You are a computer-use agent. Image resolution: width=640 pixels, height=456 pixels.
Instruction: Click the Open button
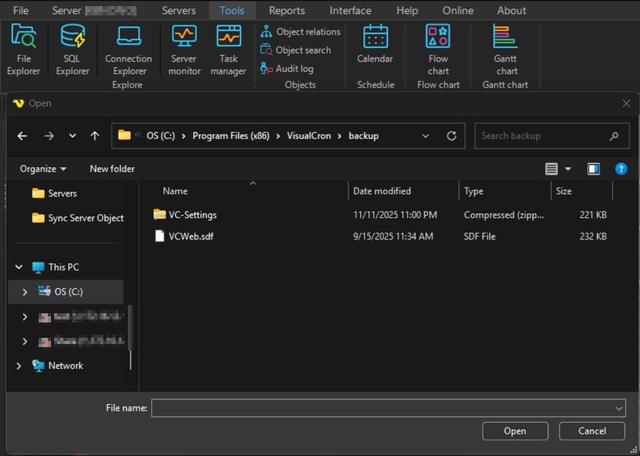[515, 431]
